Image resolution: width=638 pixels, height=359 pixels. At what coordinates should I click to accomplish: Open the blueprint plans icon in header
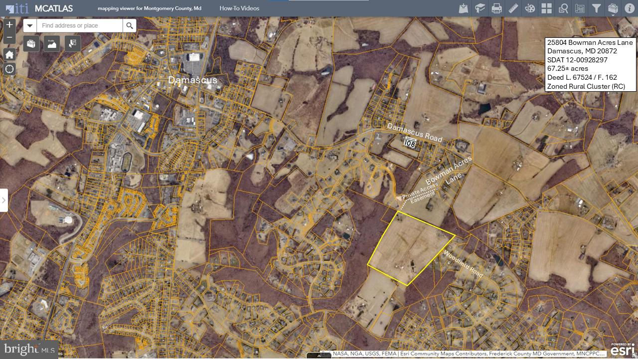(580, 8)
